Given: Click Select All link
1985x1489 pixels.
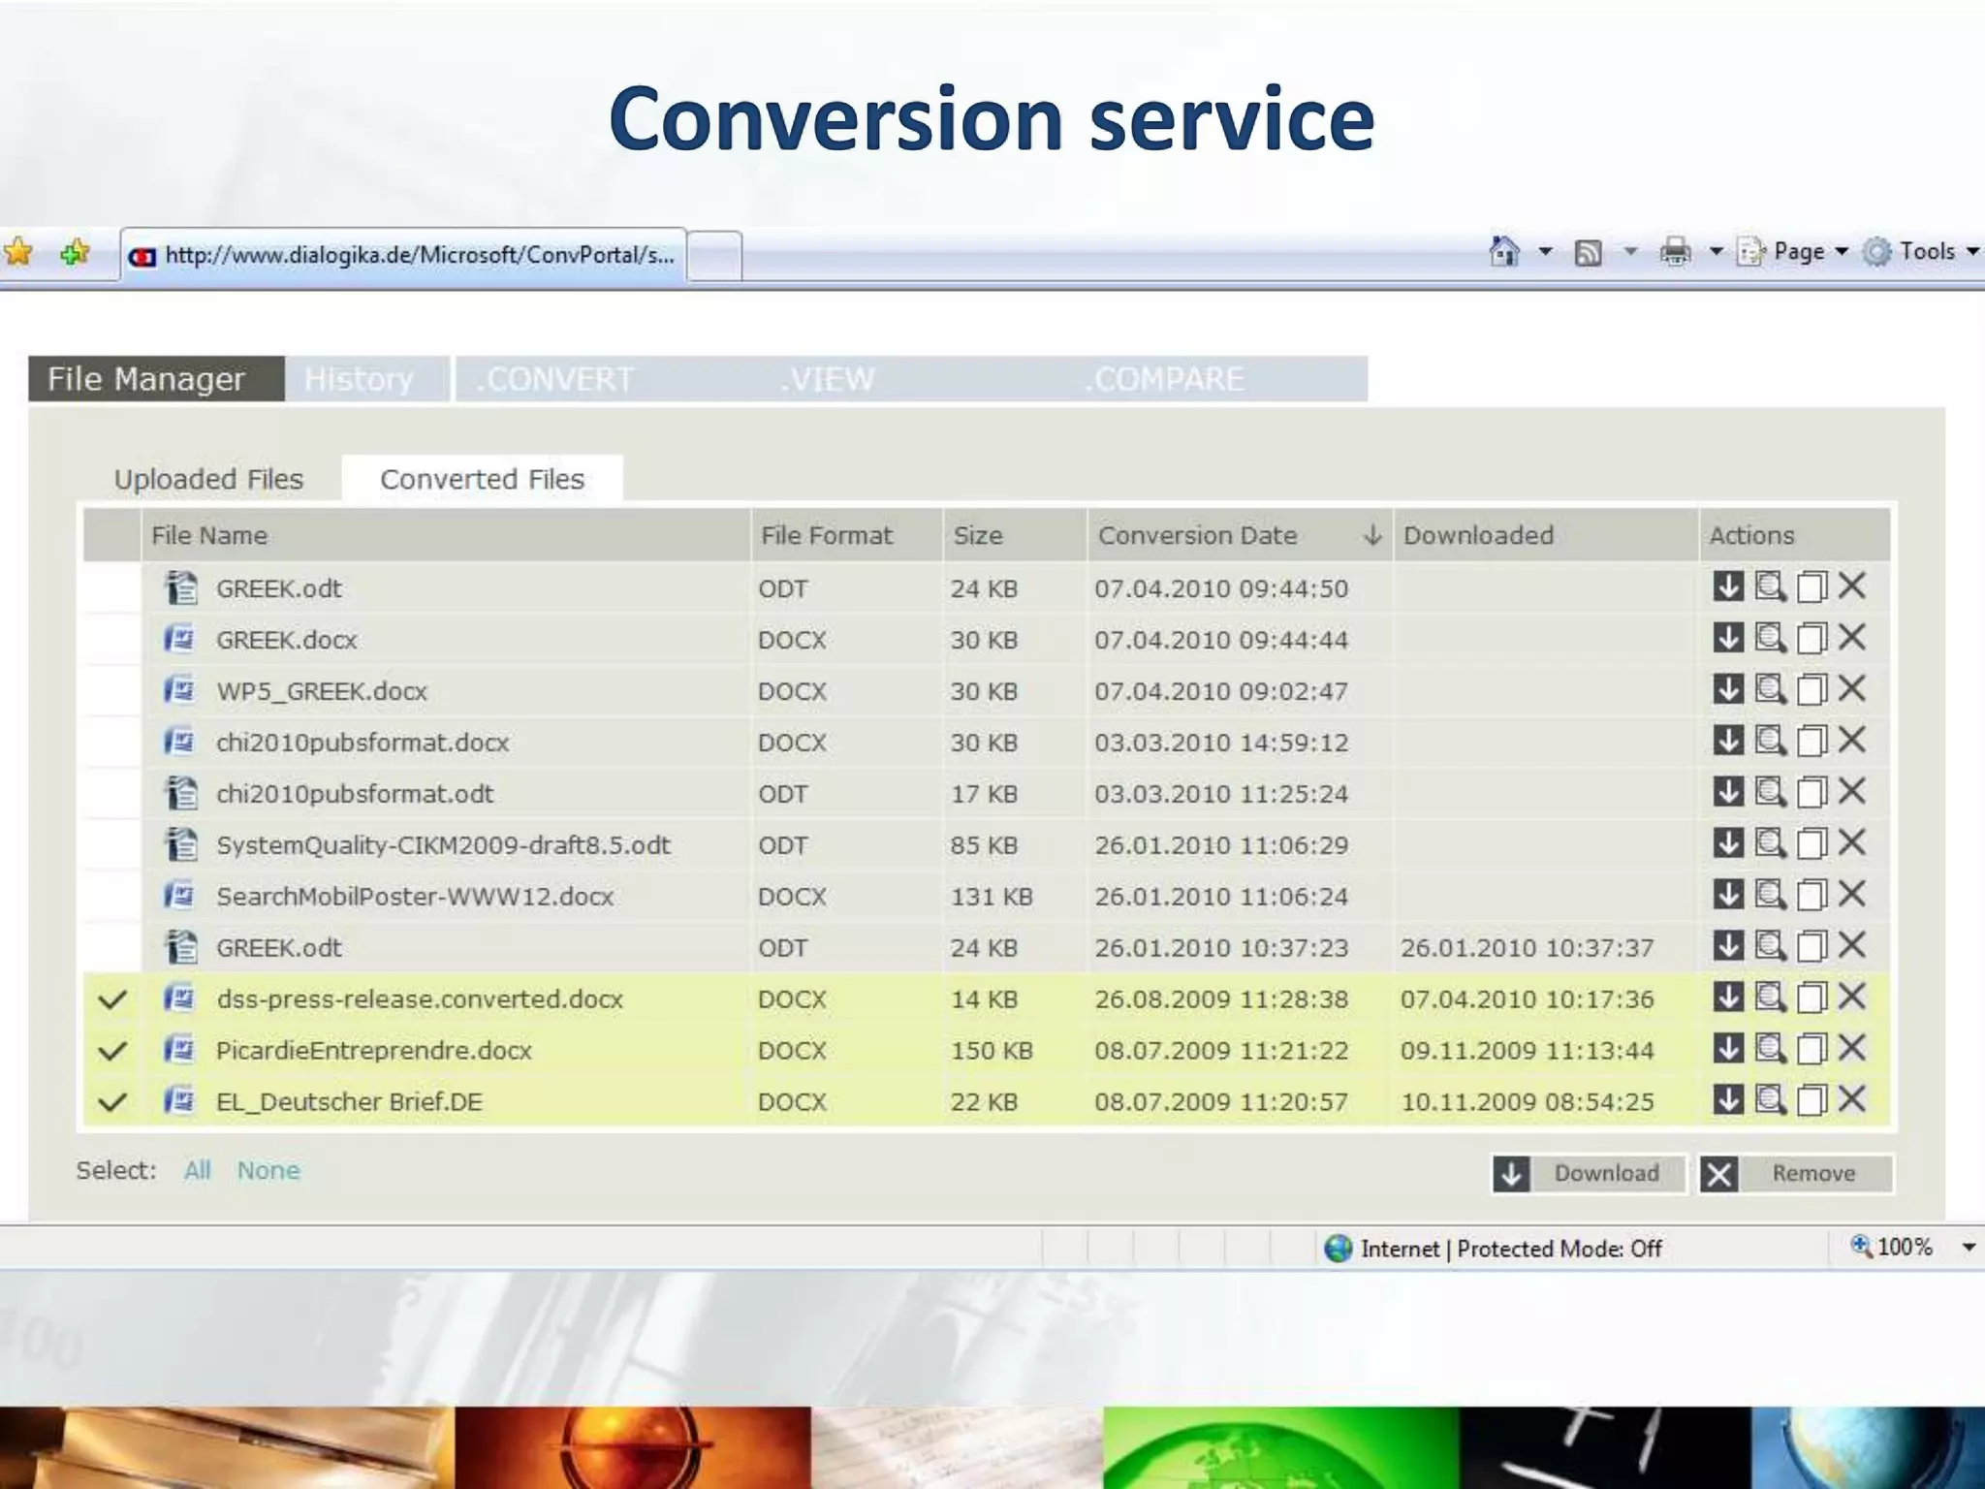Looking at the screenshot, I should (198, 1170).
